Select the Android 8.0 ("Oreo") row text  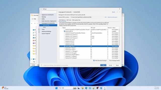70,49
